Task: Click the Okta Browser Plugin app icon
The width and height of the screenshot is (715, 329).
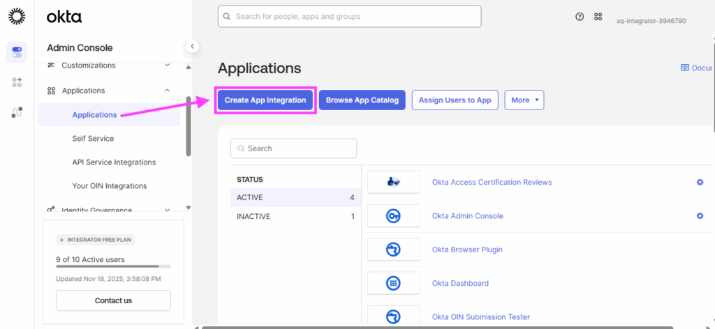Action: 394,250
